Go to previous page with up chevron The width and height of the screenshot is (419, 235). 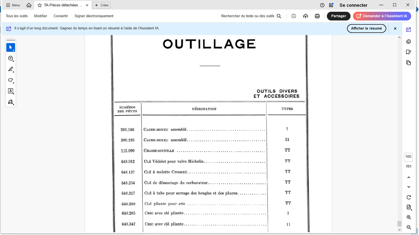pos(409,178)
